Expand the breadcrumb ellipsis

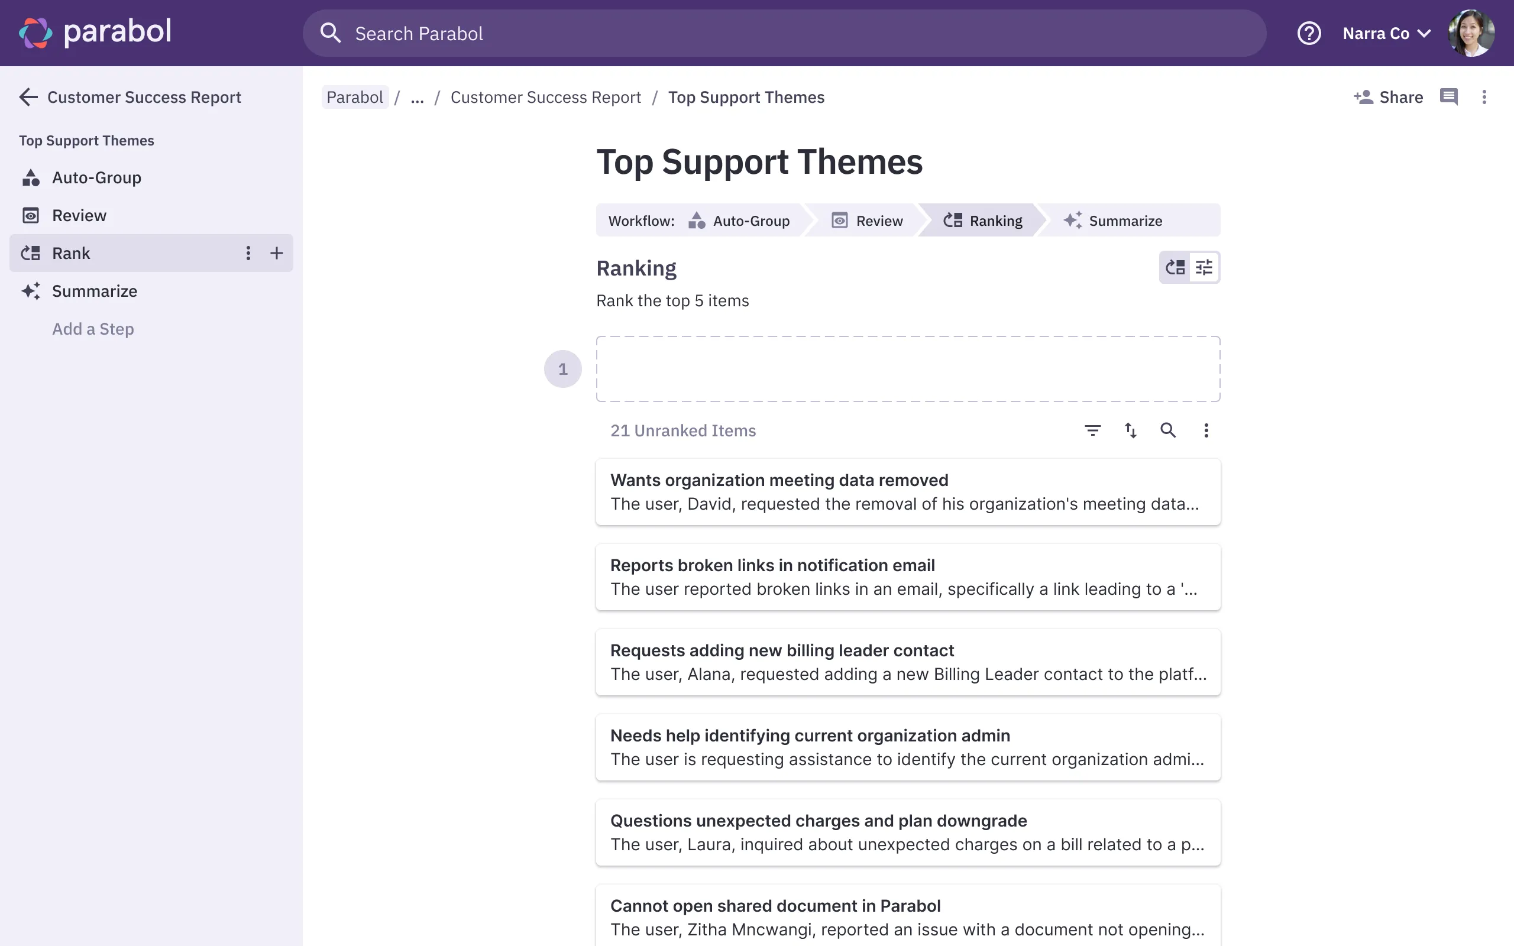pos(418,97)
